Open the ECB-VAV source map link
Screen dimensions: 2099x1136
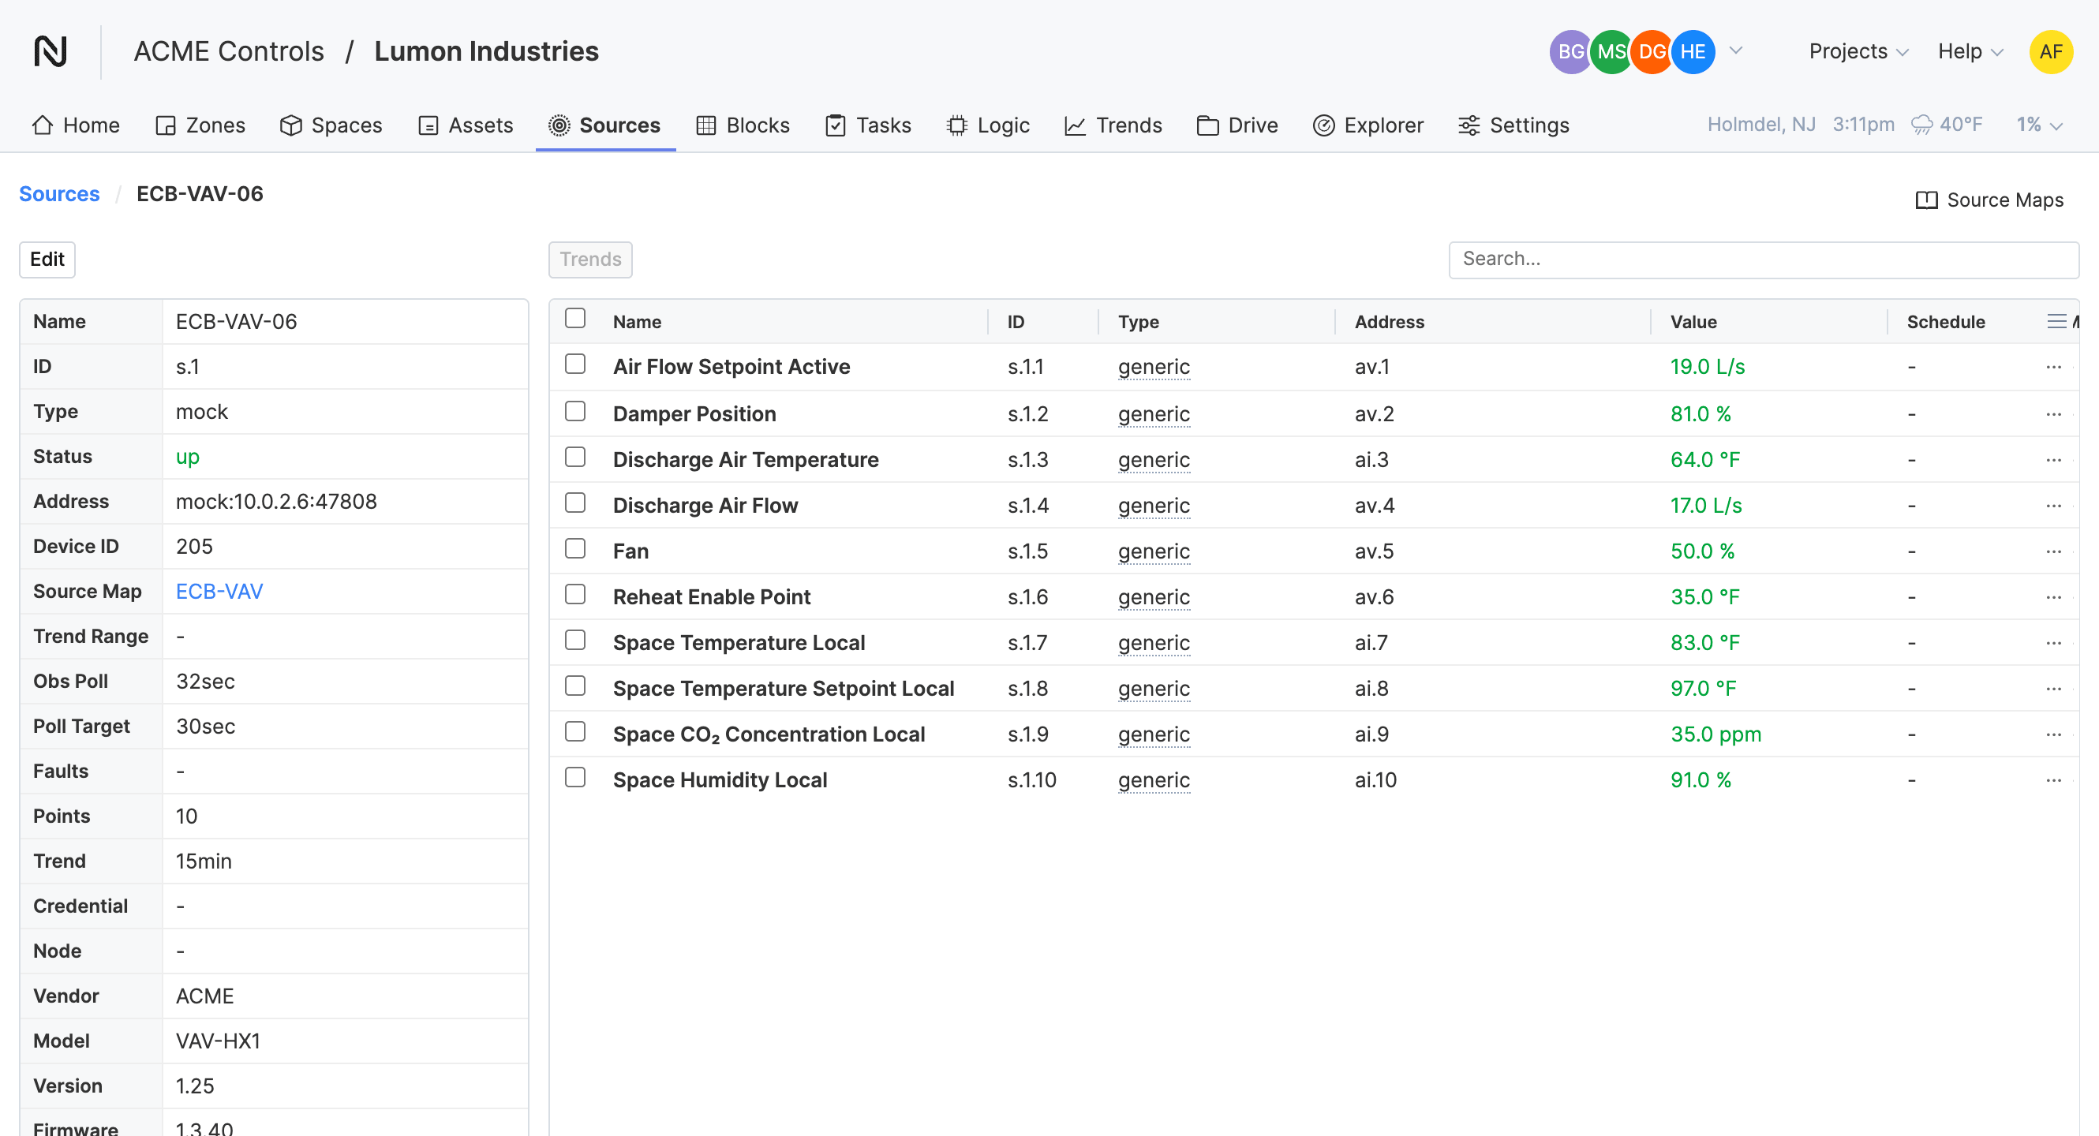click(x=219, y=591)
